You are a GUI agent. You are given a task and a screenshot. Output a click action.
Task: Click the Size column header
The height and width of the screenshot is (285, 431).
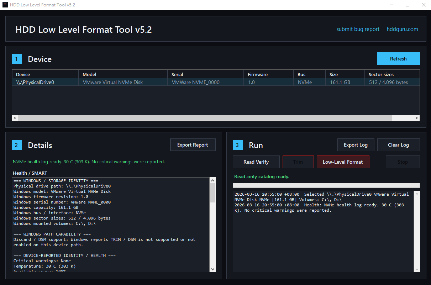345,74
